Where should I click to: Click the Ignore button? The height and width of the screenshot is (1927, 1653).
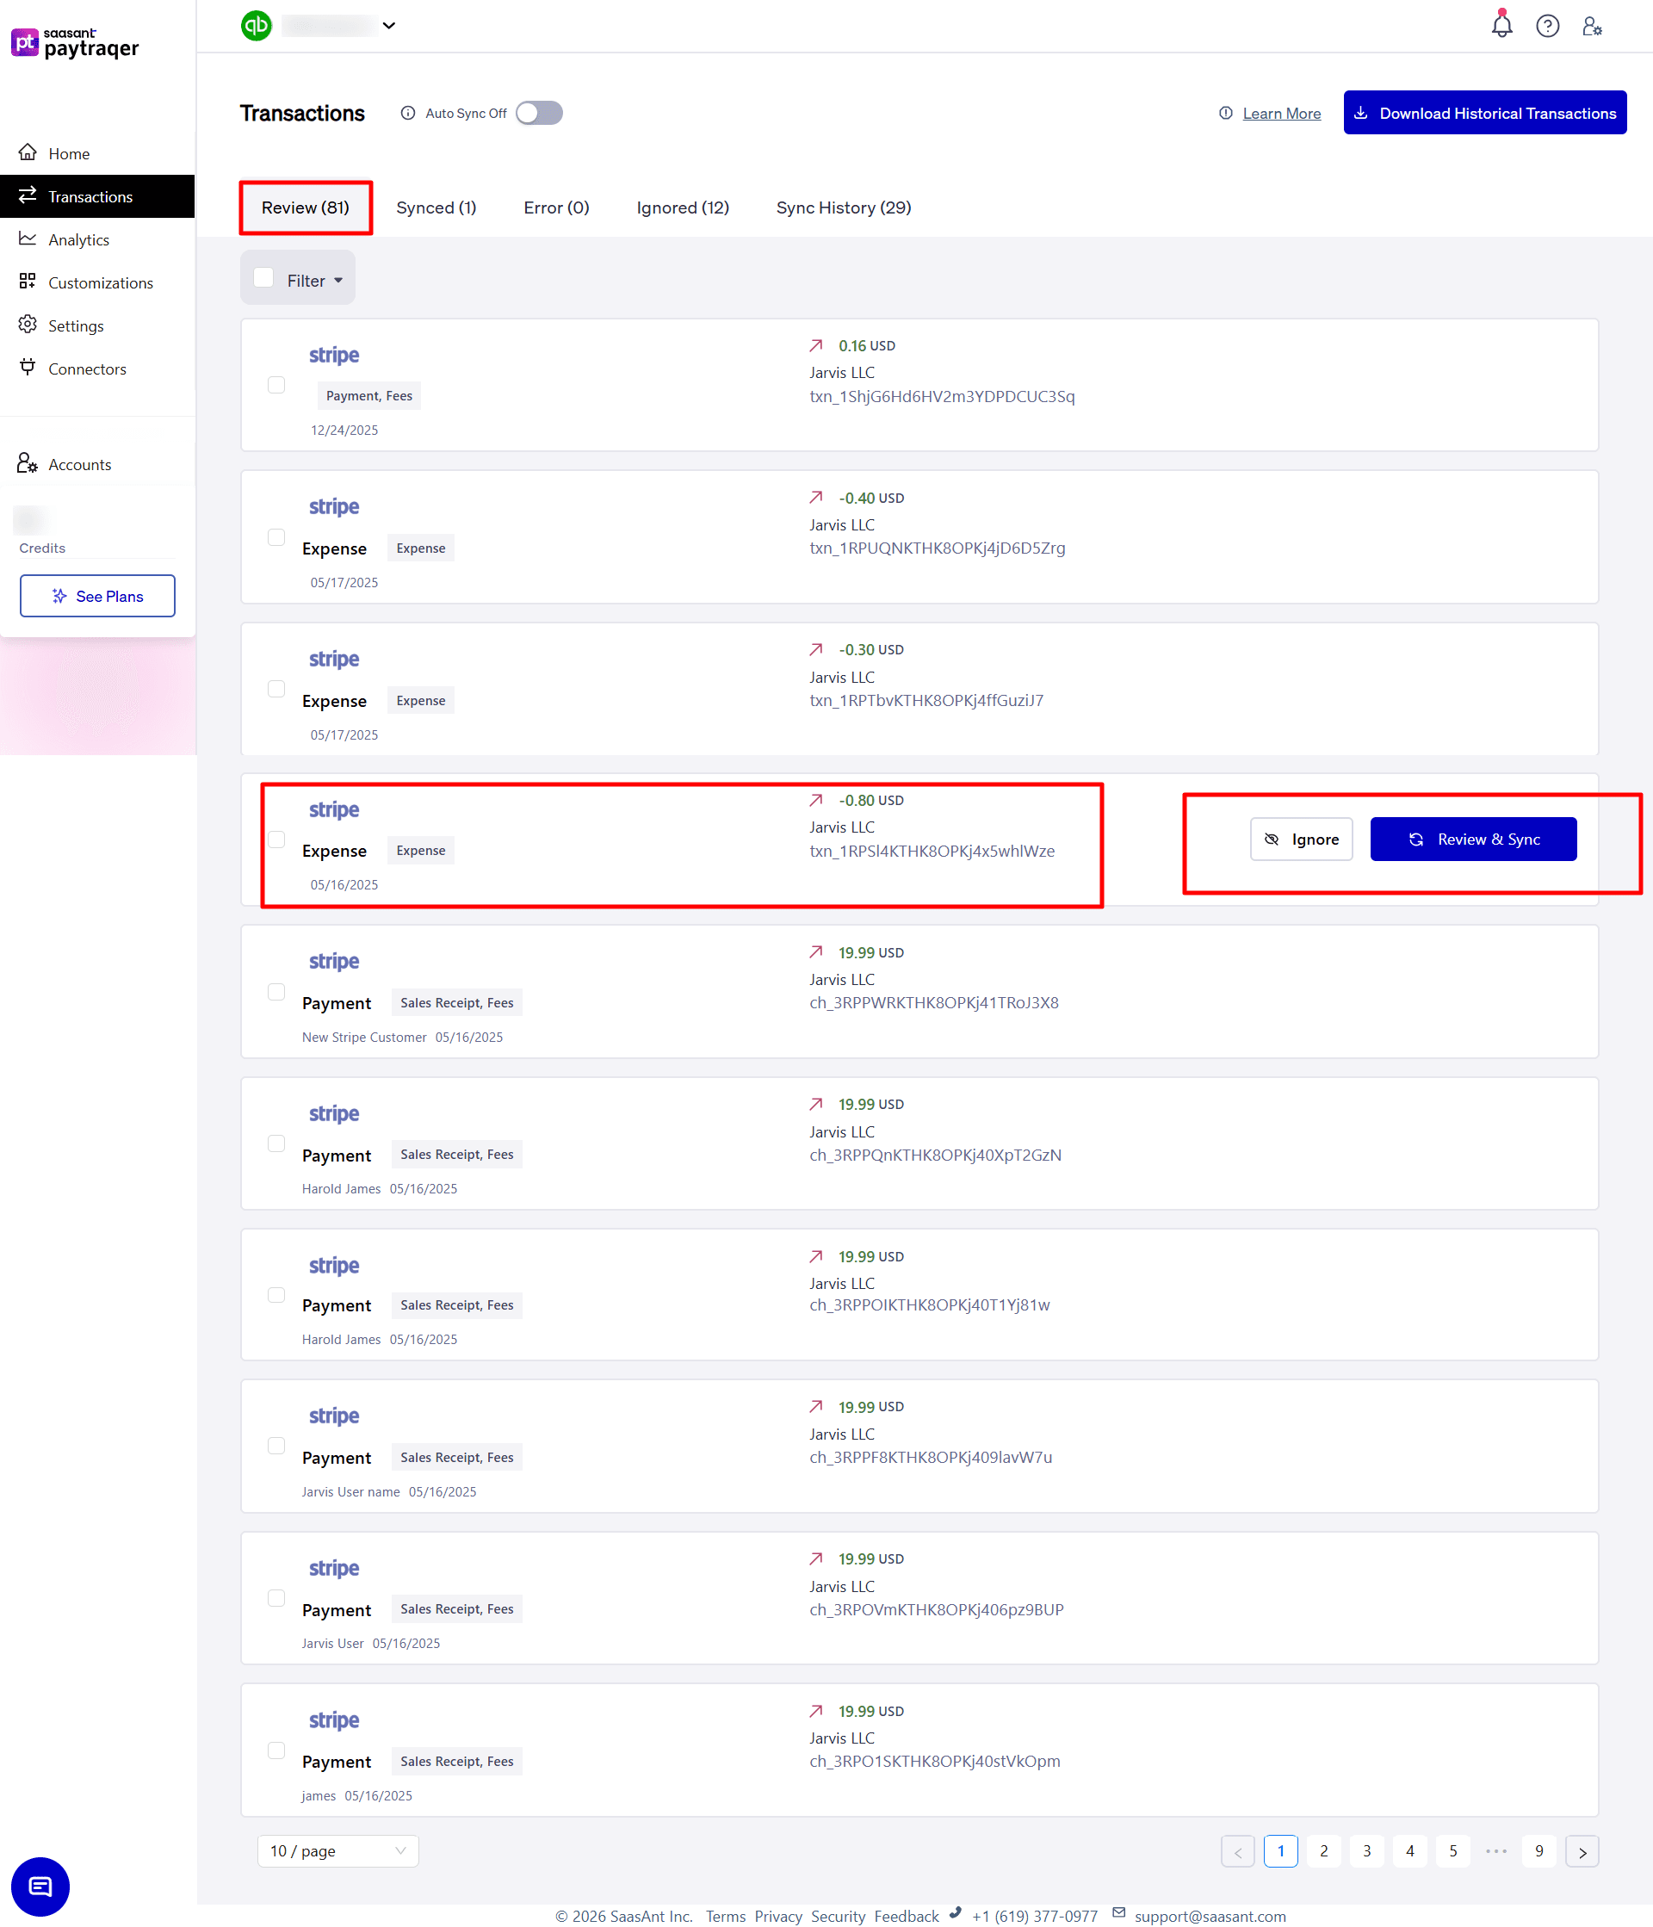pyautogui.click(x=1301, y=839)
